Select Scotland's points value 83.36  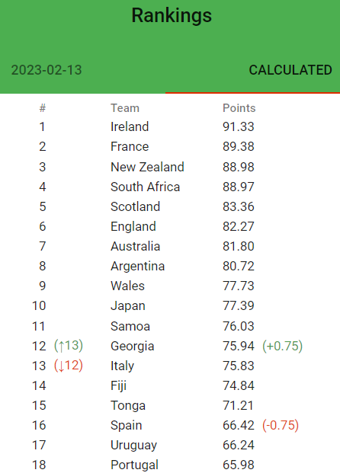click(239, 206)
